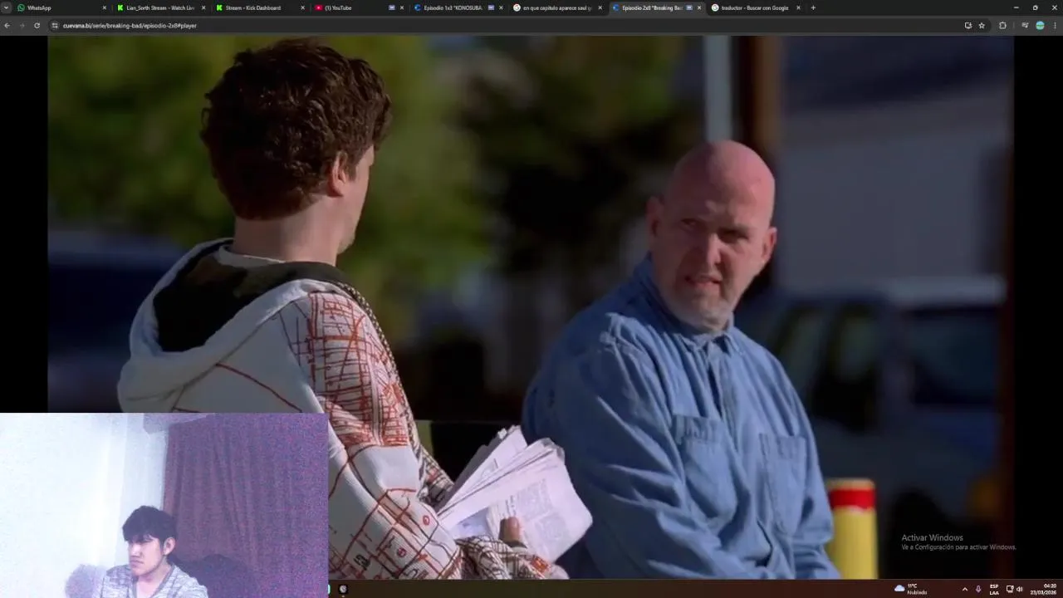Screen dimensions: 1063x598
Task: Close the YouTube tab
Action: 402,7
